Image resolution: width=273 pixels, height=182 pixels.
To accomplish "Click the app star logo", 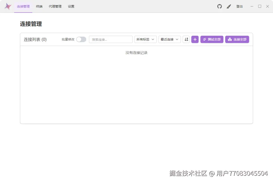I will (x=8, y=6).
